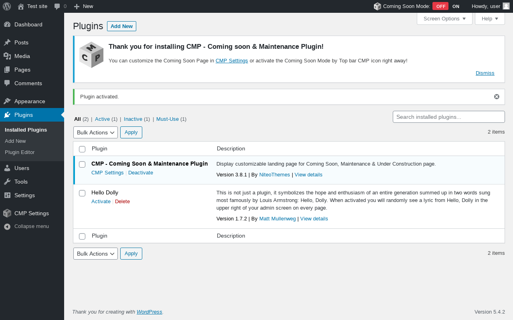
Task: Filter plugins by the Inactive tab
Action: click(133, 119)
